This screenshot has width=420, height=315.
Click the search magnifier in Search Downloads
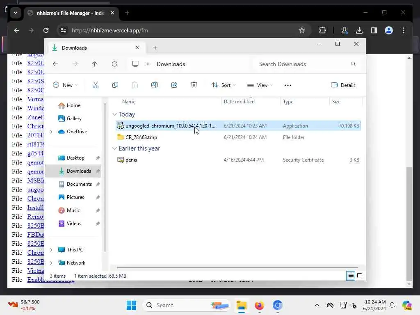click(x=354, y=64)
